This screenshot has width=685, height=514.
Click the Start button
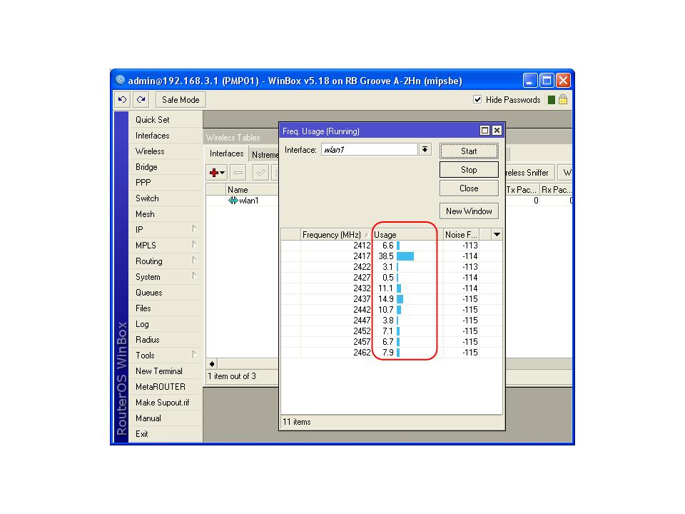(469, 151)
